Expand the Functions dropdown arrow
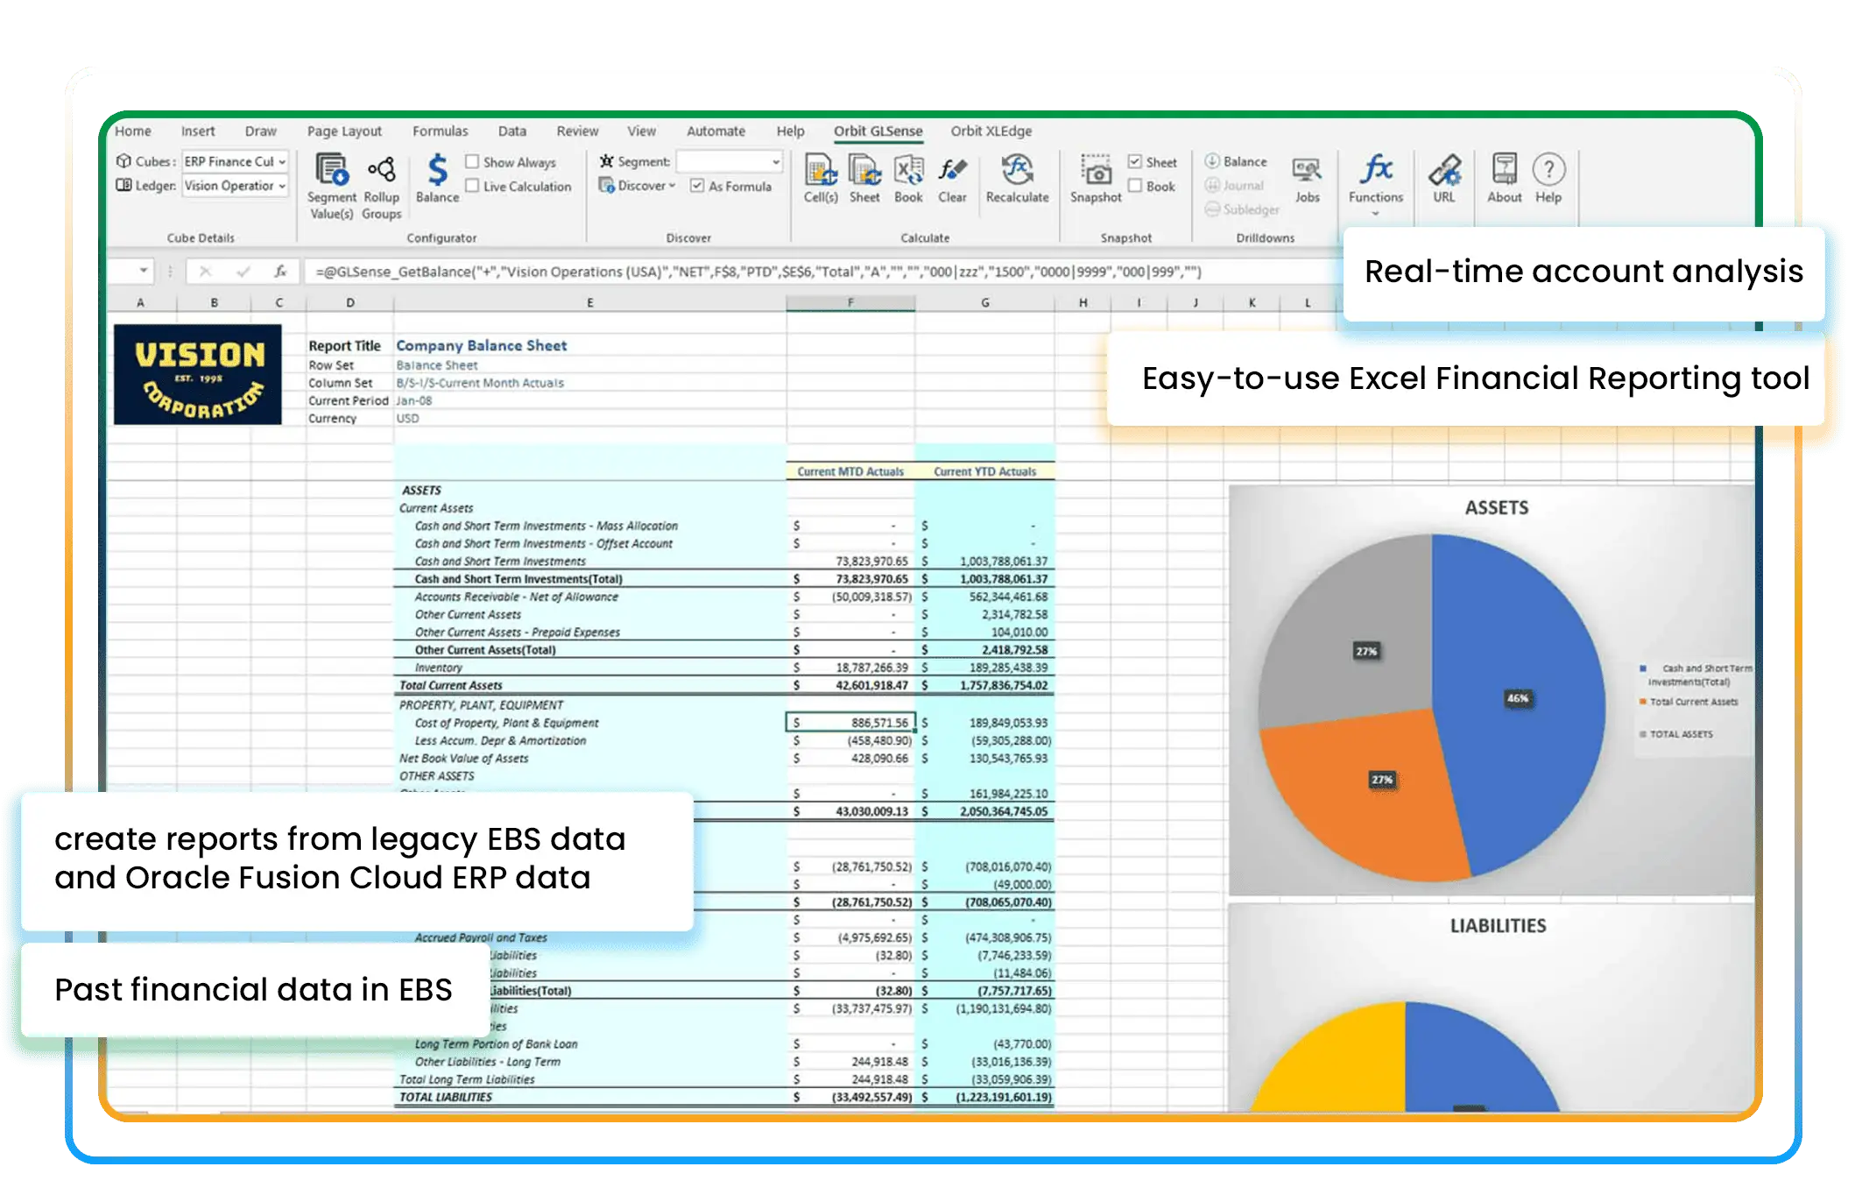This screenshot has height=1202, width=1855. [x=1375, y=214]
